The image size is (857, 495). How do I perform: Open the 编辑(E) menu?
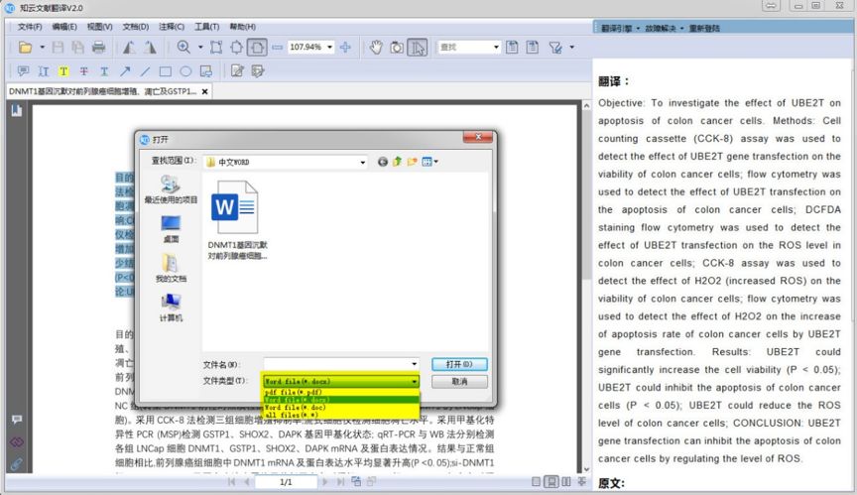pos(64,27)
